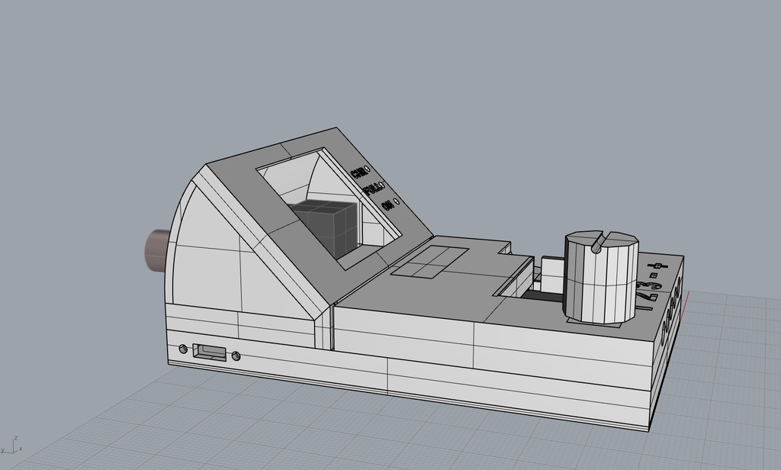Select the screw right of the port cutout
The width and height of the screenshot is (781, 470).
tap(236, 356)
